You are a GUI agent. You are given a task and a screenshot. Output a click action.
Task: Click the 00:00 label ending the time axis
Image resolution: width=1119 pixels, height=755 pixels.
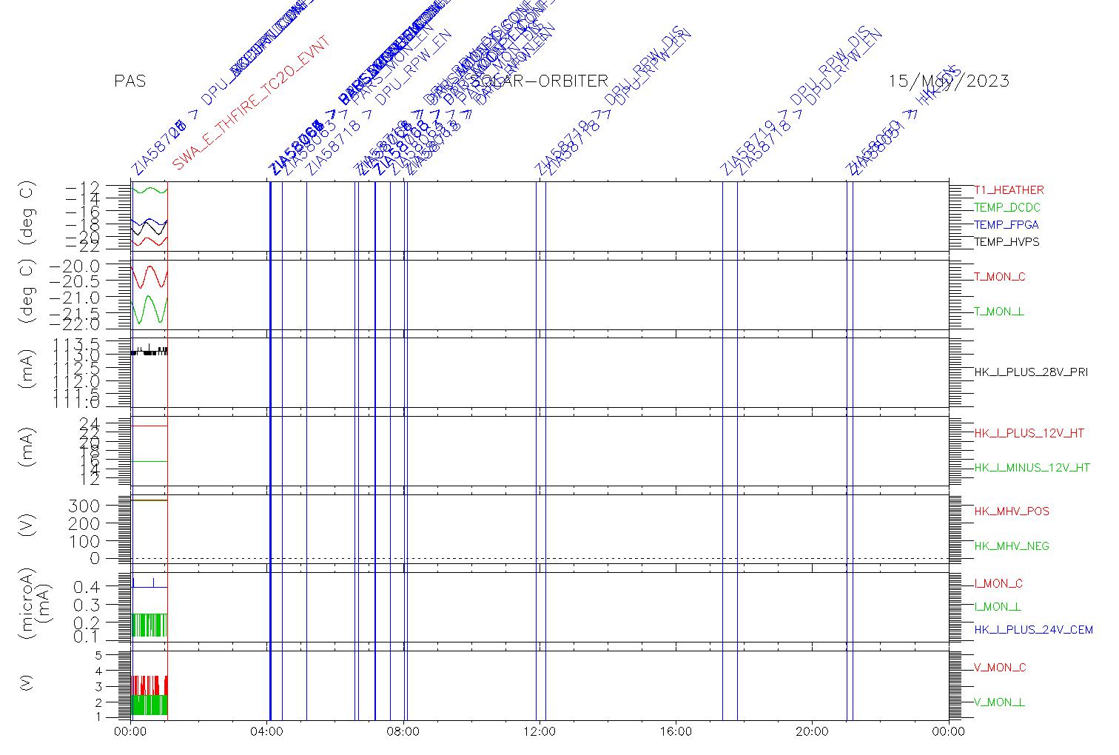point(948,732)
